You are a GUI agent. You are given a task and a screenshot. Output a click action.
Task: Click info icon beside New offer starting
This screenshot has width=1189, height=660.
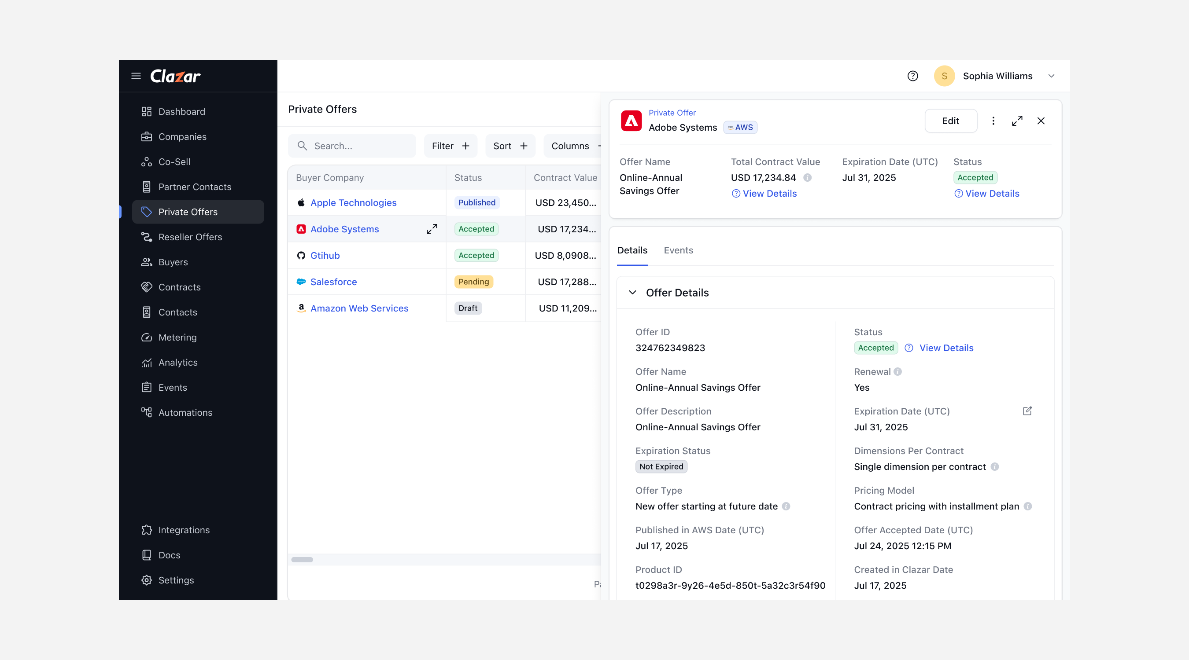coord(786,506)
